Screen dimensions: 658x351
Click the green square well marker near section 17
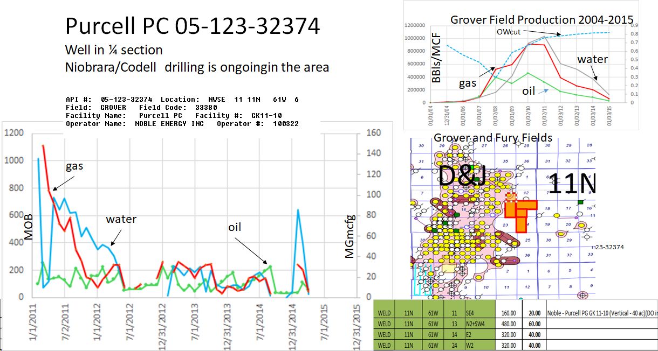580,201
